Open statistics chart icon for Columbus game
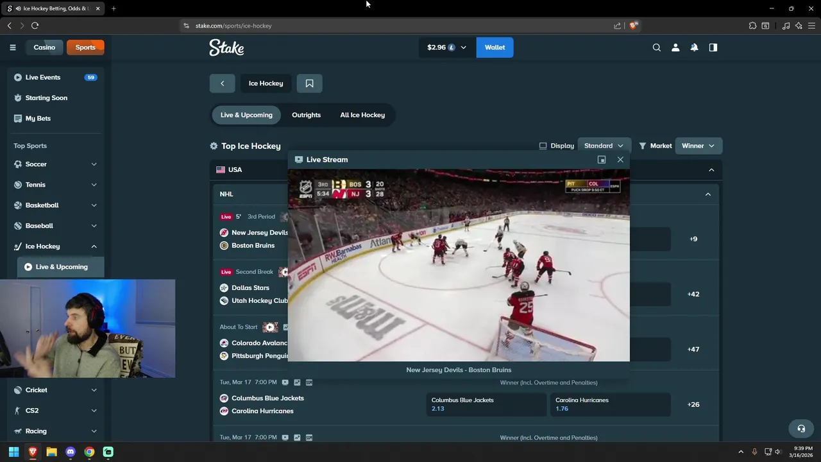Screen dimensions: 821x462 click(297, 382)
